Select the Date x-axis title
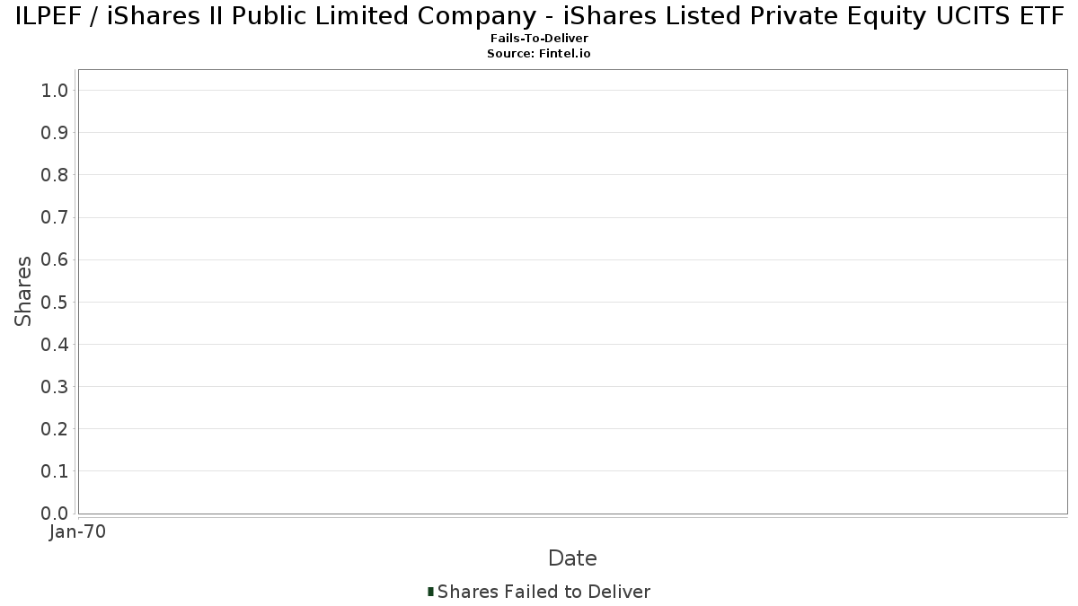 [572, 558]
